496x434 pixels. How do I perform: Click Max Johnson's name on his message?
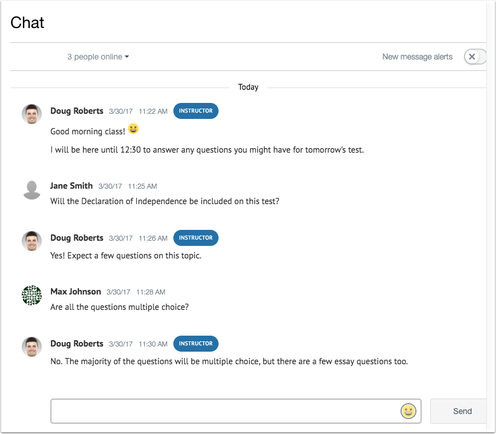pos(76,292)
